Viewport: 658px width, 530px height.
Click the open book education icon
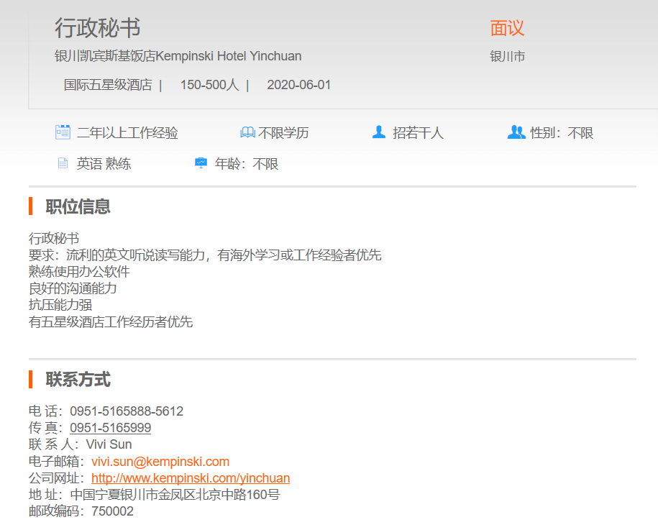[x=247, y=132]
